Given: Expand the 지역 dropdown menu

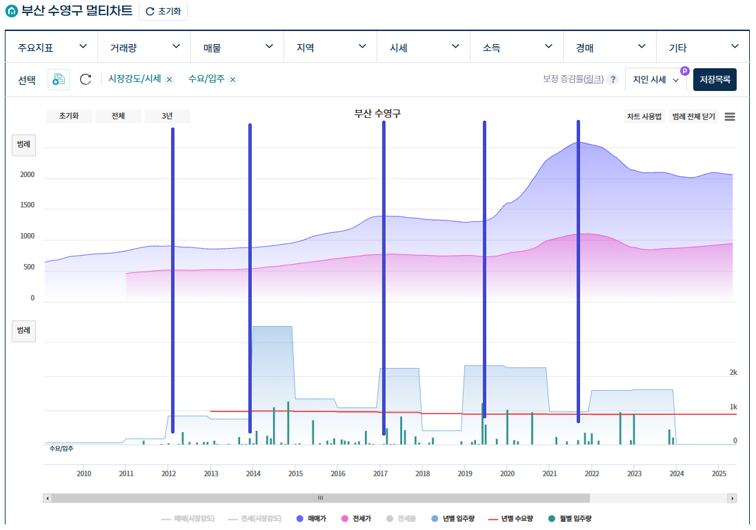Looking at the screenshot, I should point(330,48).
